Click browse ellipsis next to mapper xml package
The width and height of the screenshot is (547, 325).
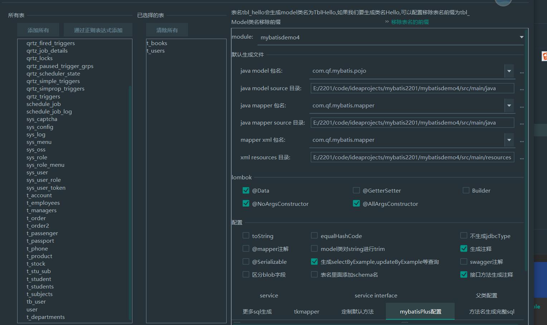click(522, 141)
